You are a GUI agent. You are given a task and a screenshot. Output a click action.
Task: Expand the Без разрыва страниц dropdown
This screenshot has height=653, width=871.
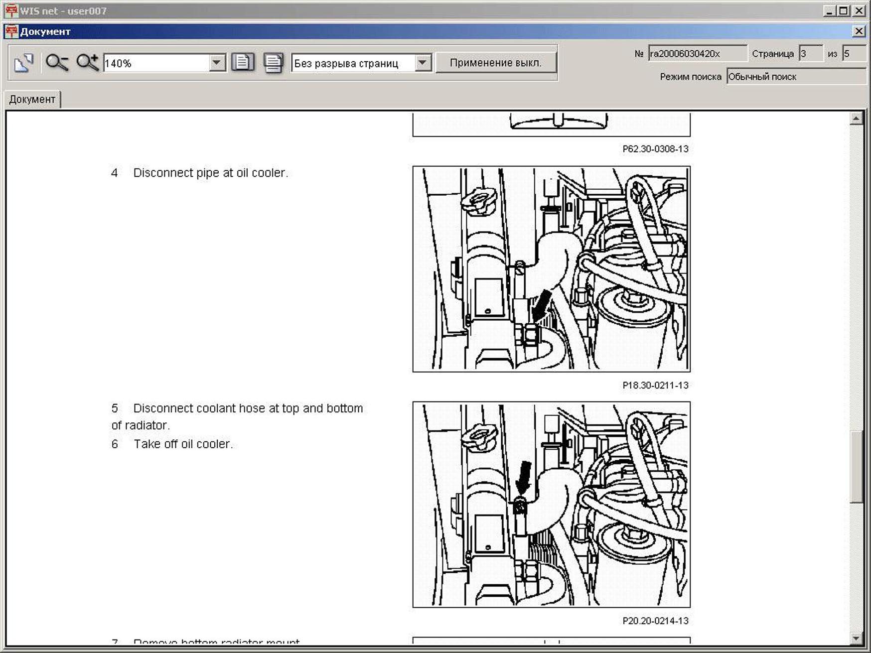422,63
